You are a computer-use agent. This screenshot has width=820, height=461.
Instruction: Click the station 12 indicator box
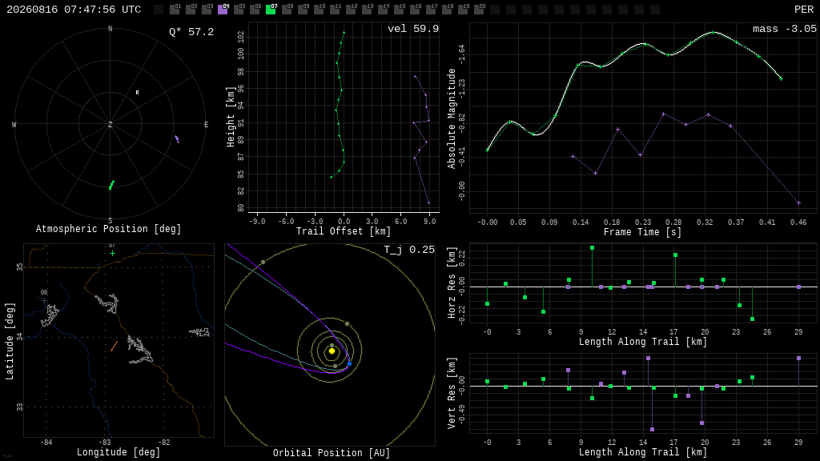pyautogui.click(x=351, y=10)
